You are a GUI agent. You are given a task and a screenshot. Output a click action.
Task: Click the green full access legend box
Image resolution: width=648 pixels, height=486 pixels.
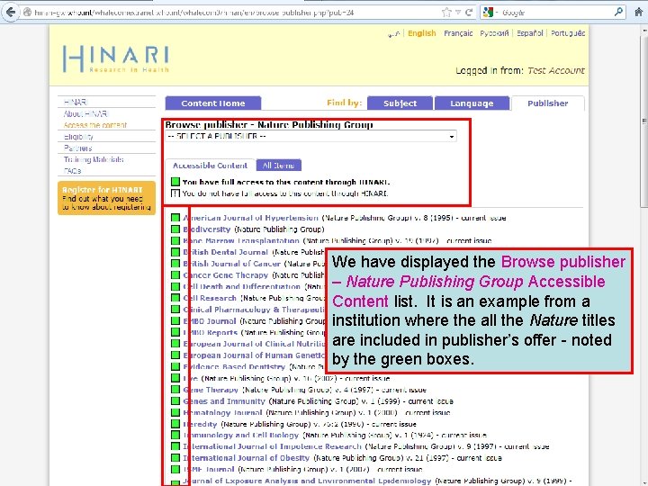click(x=175, y=182)
